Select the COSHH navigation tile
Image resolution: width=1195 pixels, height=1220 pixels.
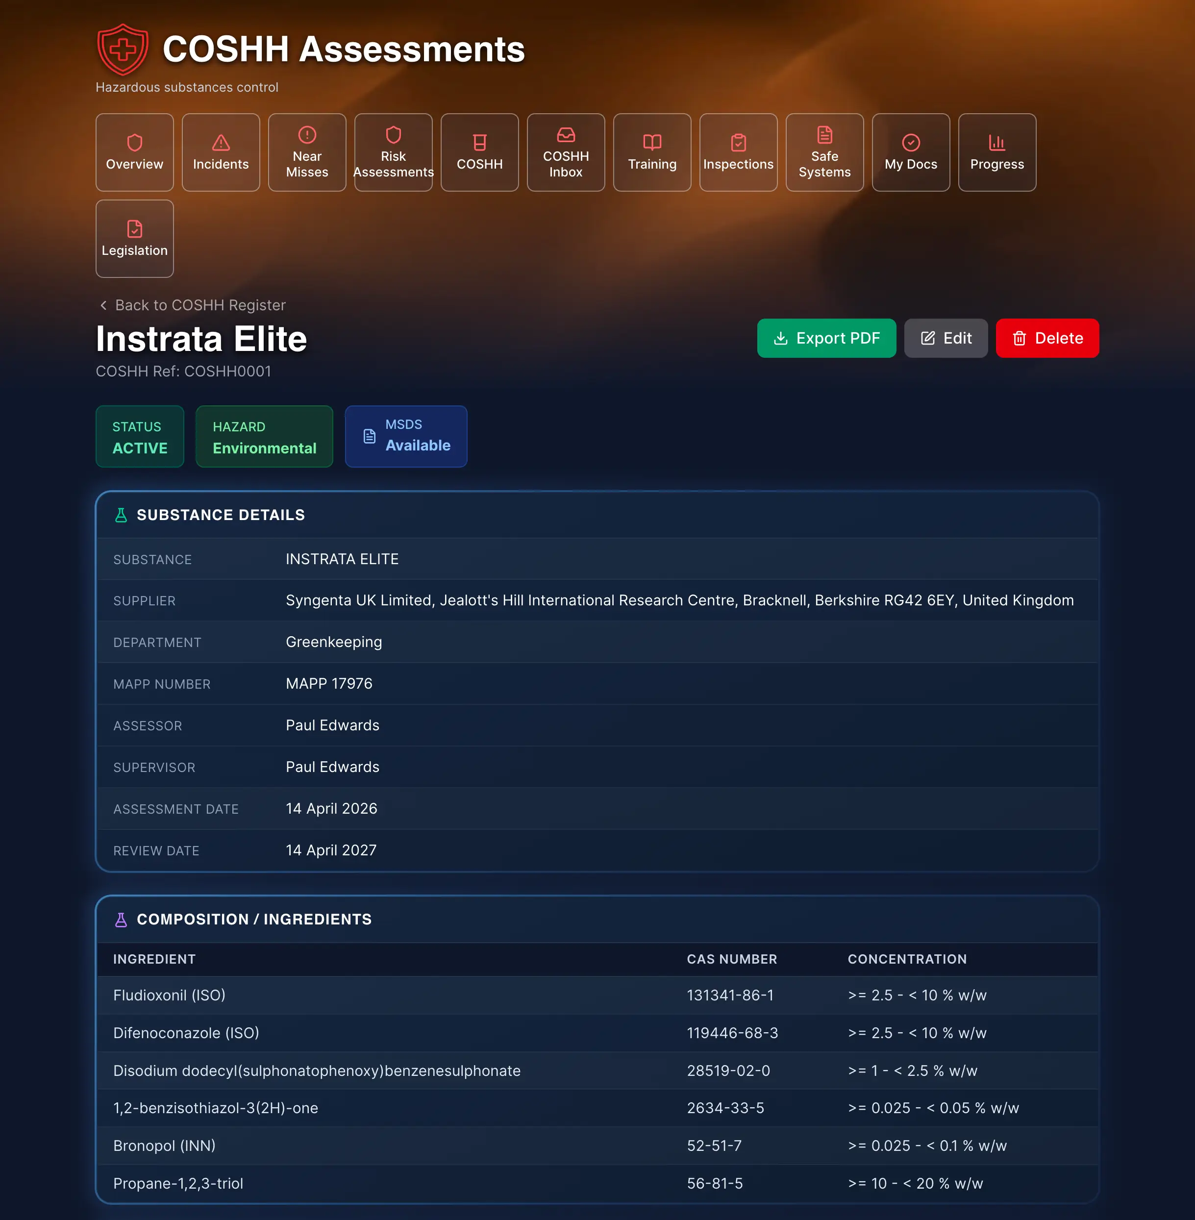(x=479, y=152)
